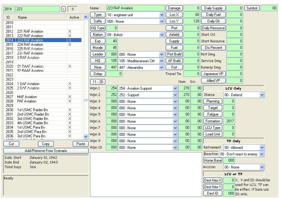This screenshot has width=282, height=199.
Task: Click the Copy button
Action: 46,144
